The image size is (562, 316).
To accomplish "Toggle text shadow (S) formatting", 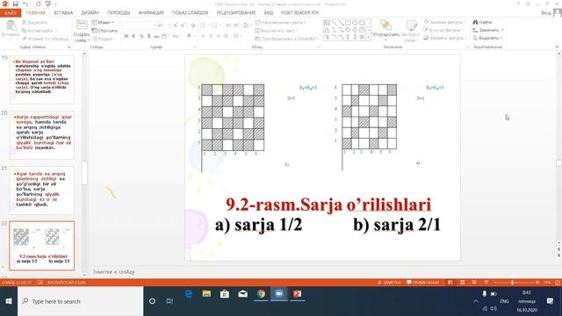I will pos(148,36).
